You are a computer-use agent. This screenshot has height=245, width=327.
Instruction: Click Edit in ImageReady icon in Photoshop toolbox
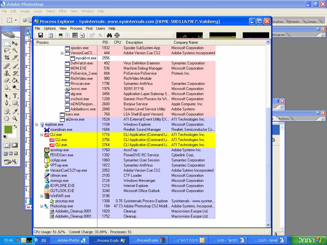pos(11,161)
